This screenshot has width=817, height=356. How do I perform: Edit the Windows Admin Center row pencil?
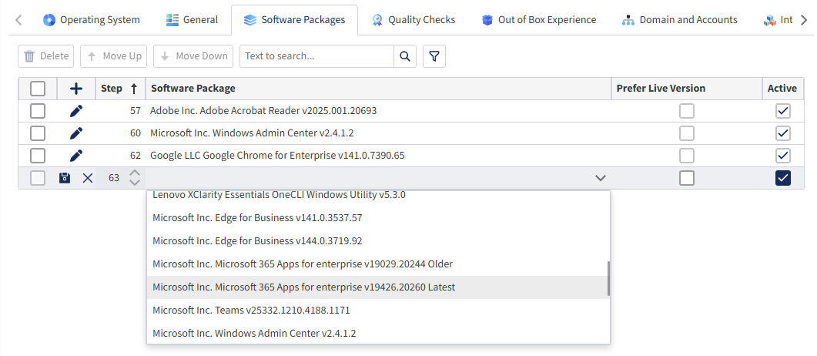[x=75, y=133]
